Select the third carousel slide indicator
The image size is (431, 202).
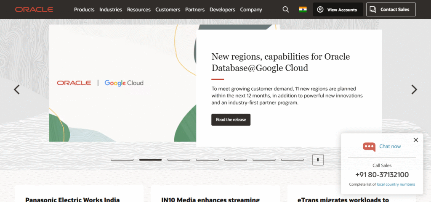(178, 160)
